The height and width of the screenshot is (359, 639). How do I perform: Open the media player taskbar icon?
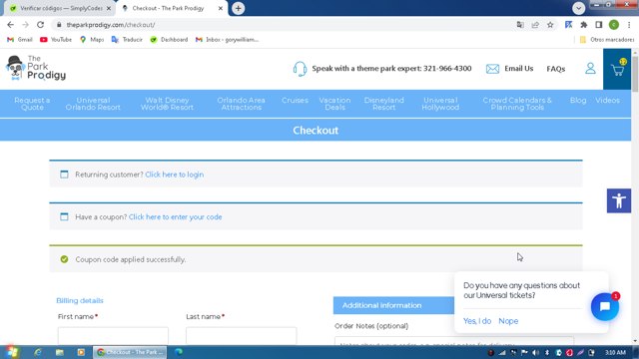point(81,352)
